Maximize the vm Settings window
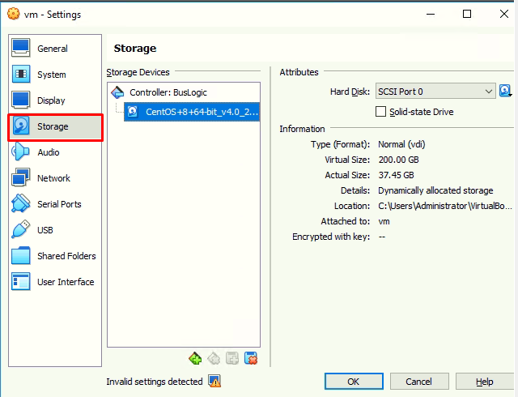The width and height of the screenshot is (518, 397). [467, 14]
